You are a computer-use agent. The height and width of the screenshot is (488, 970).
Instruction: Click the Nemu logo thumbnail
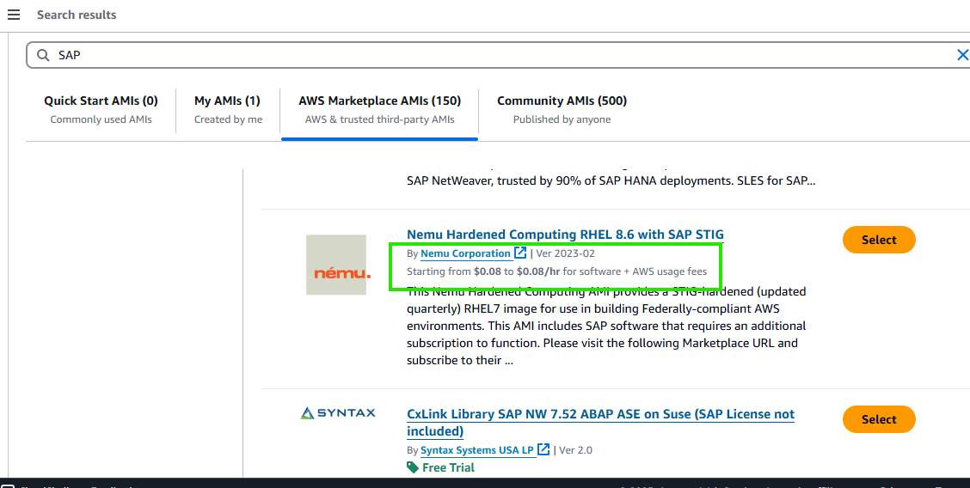[x=336, y=265]
